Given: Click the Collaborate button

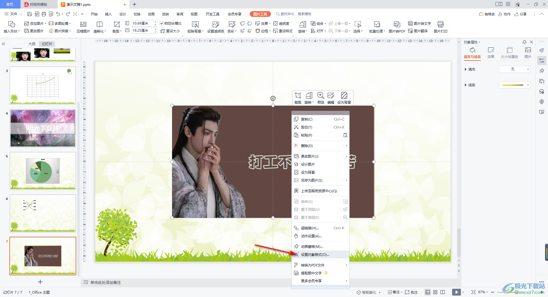Looking at the screenshot, I should (505, 14).
